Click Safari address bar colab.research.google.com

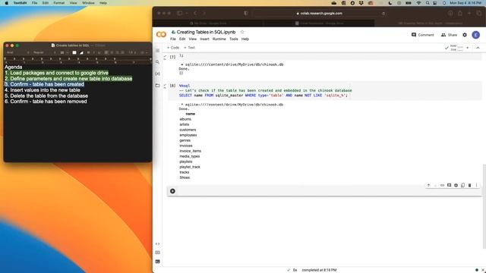pyautogui.click(x=320, y=14)
